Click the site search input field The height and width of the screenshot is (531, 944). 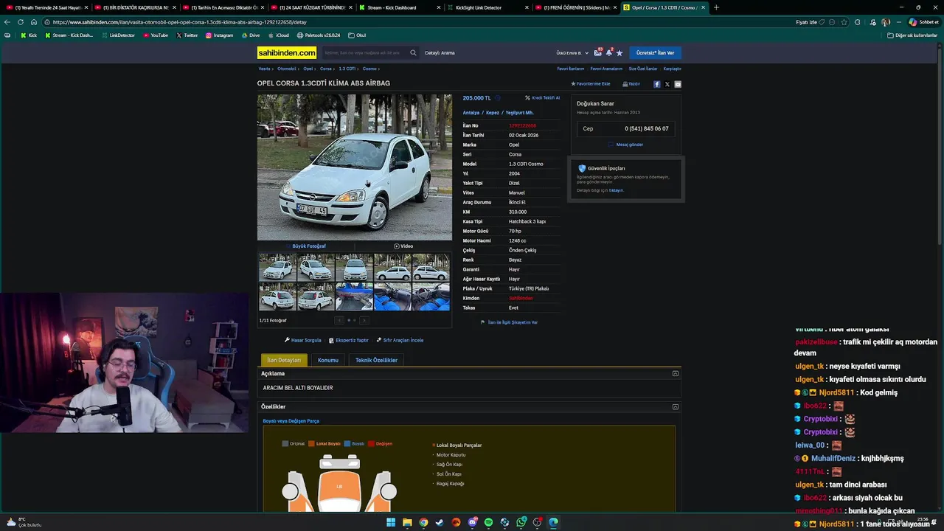(x=365, y=53)
